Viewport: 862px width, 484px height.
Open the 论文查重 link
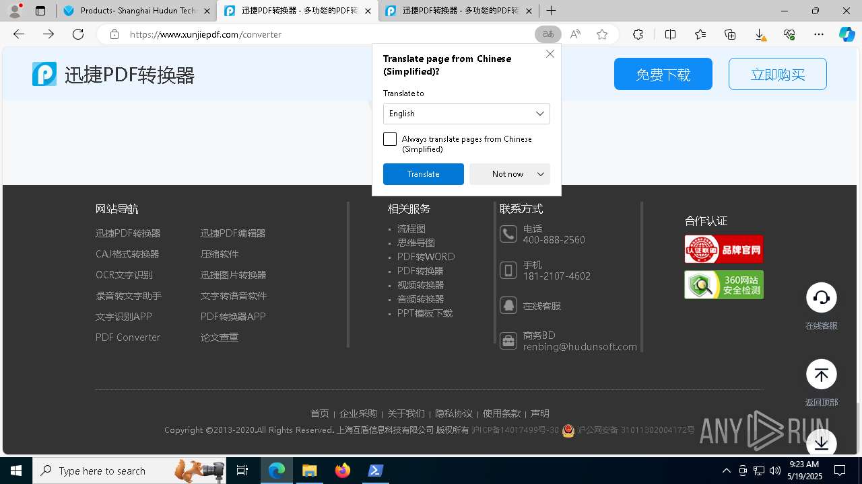coord(220,337)
